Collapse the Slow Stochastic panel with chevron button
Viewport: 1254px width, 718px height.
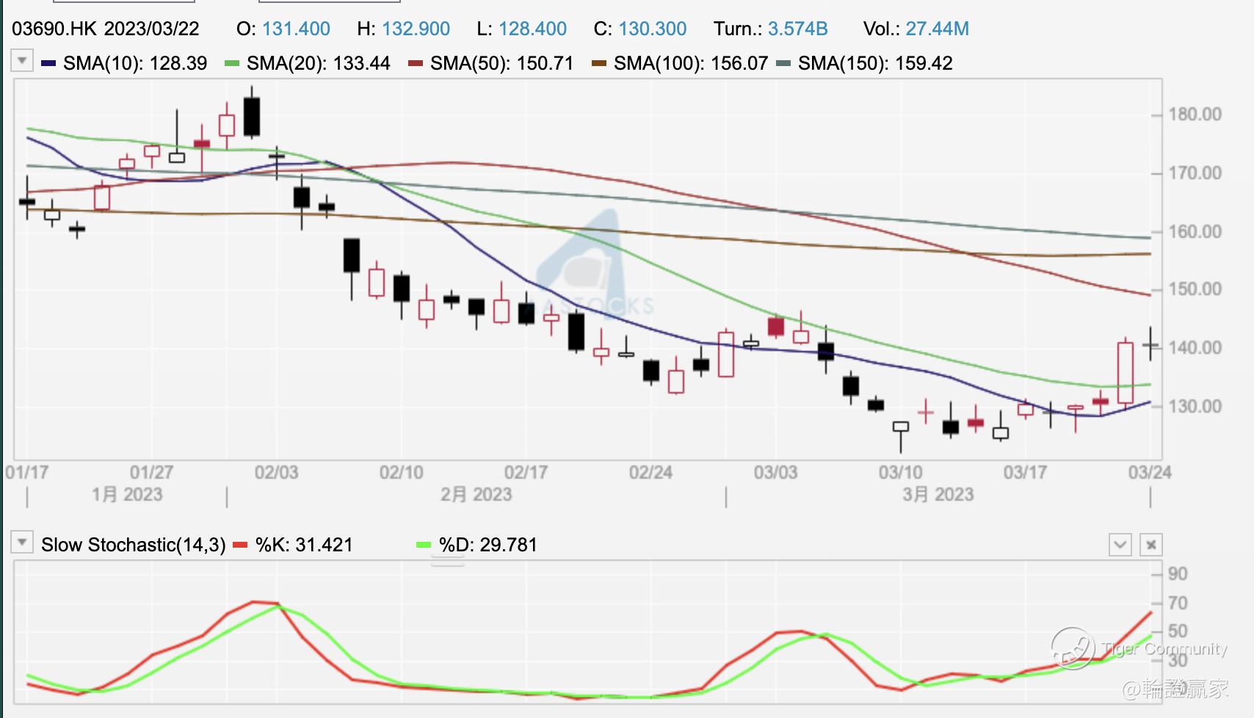tap(1120, 545)
